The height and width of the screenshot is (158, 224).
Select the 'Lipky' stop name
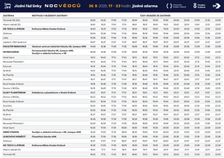[x=6, y=38]
